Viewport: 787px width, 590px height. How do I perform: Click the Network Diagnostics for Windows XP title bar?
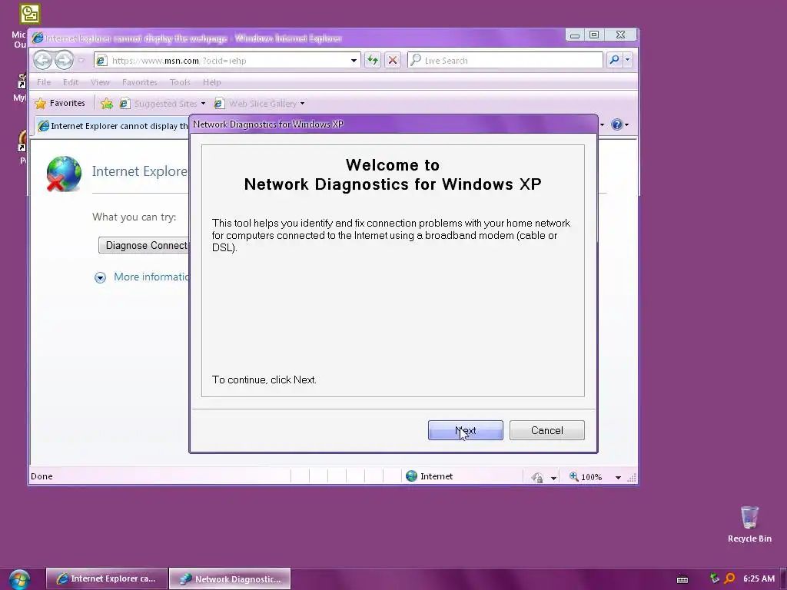point(393,124)
